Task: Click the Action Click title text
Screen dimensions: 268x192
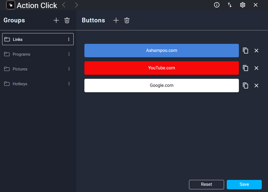Action: [x=37, y=5]
